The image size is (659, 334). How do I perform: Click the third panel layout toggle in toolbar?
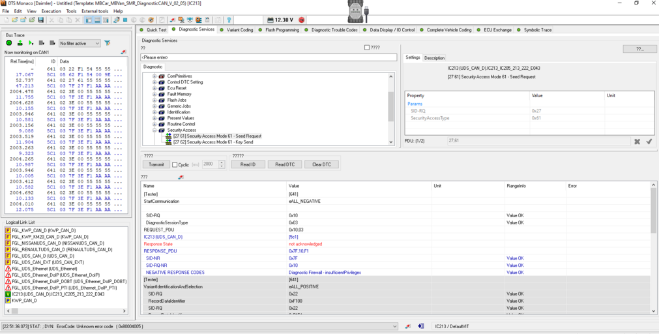106,20
